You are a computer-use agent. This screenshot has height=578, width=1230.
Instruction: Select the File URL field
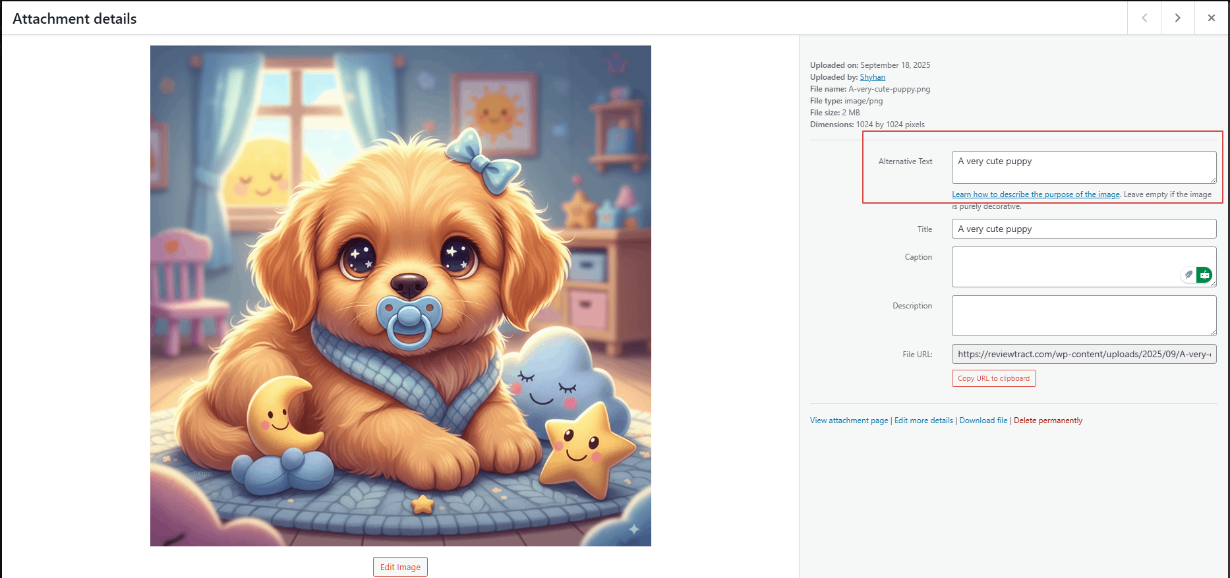1084,354
